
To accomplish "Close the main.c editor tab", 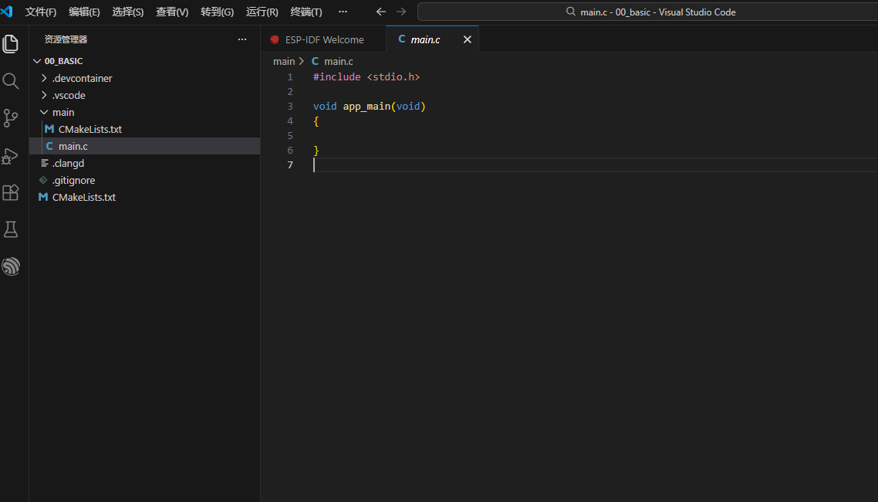I will [467, 40].
